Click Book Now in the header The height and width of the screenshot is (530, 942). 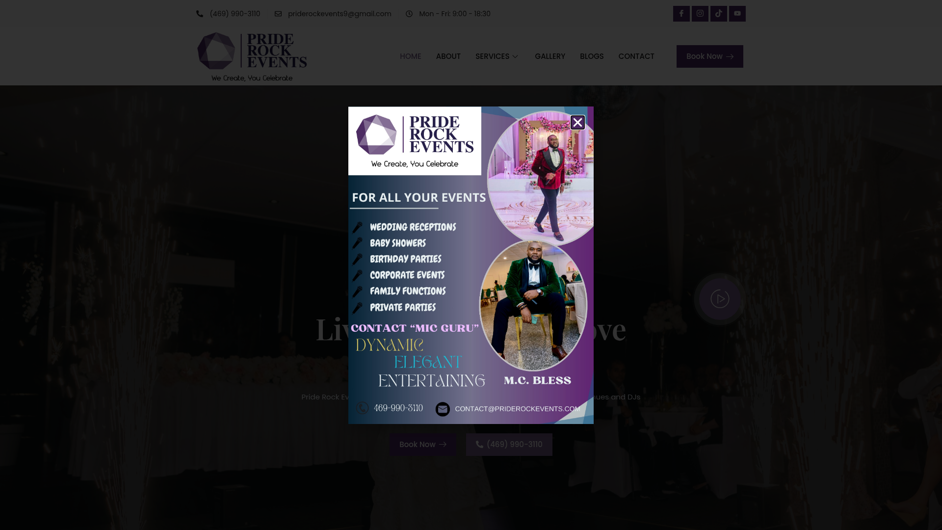pyautogui.click(x=709, y=56)
